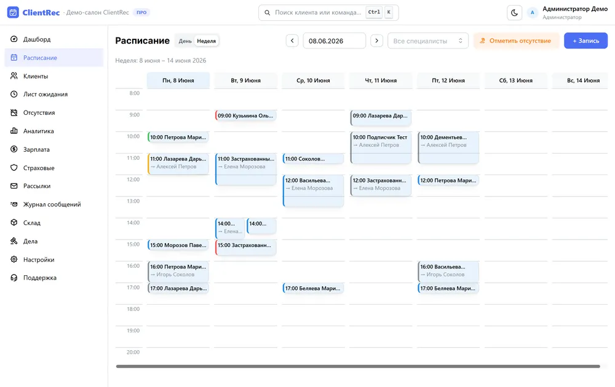This screenshot has height=387, width=615.
Task: Click the Журнал сообщений icon
Action: [14, 204]
